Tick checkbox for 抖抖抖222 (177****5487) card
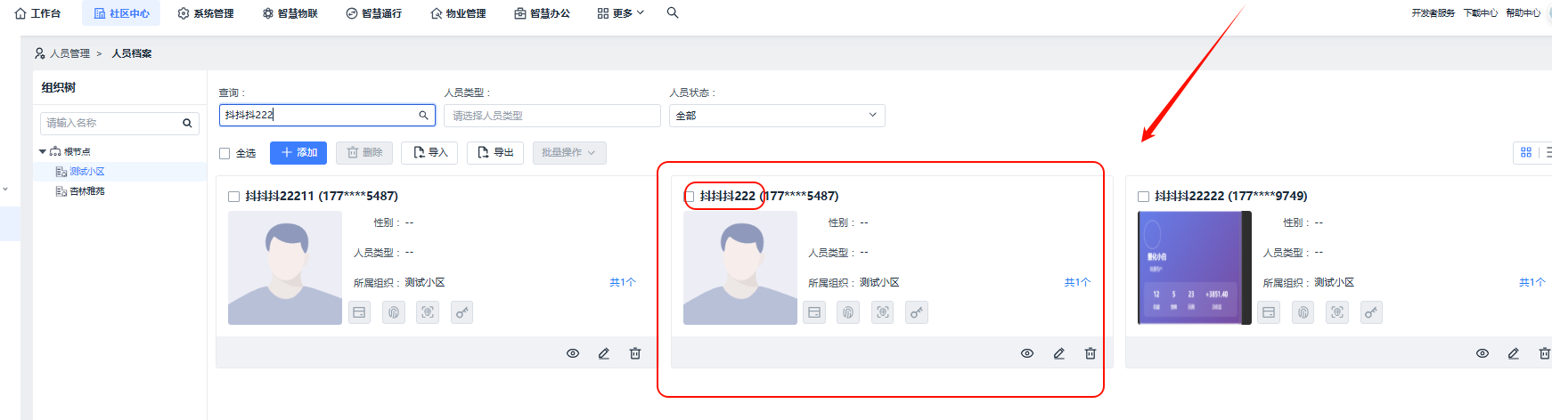Screen dimensions: 1552x420 click(x=689, y=197)
